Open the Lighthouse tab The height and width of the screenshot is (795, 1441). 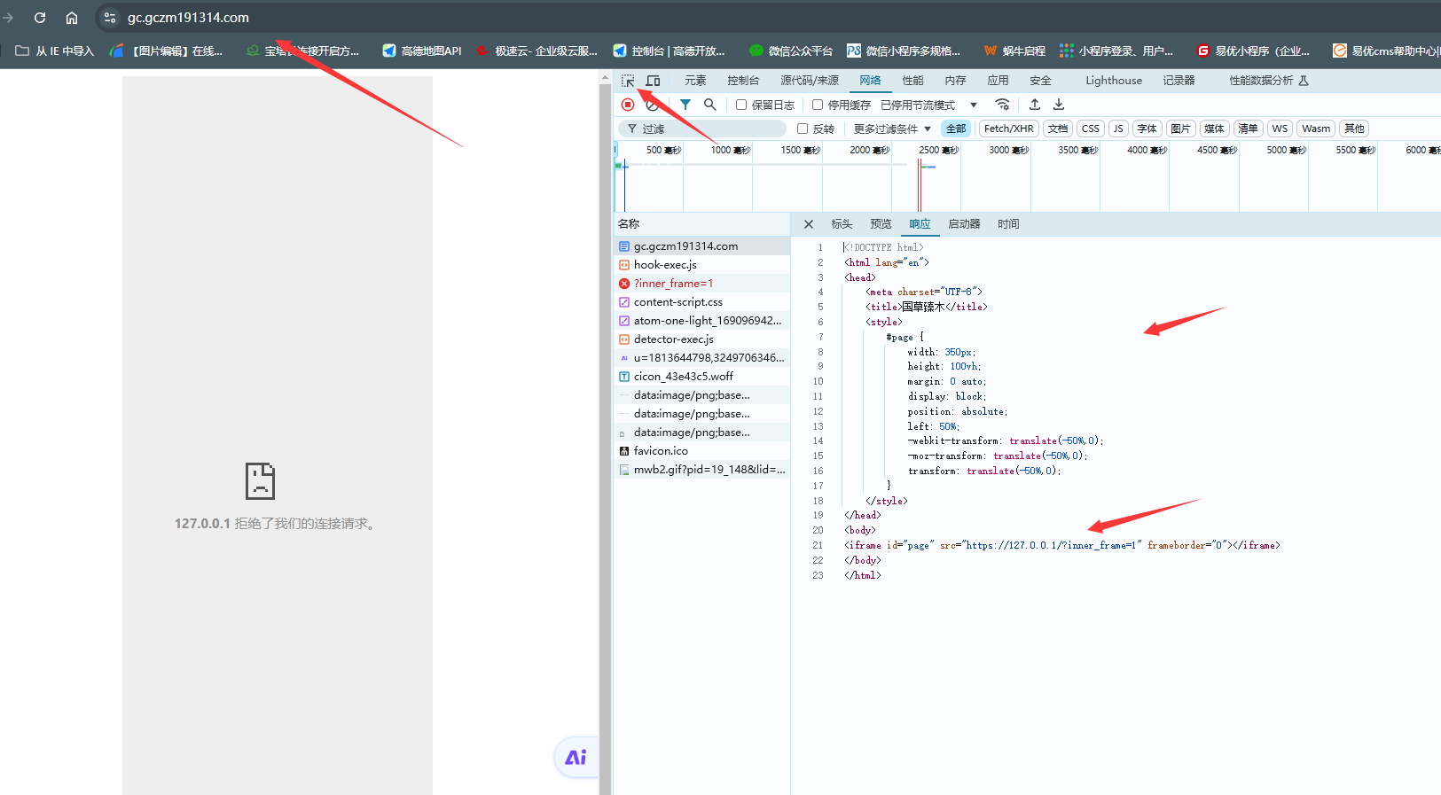[x=1114, y=81]
